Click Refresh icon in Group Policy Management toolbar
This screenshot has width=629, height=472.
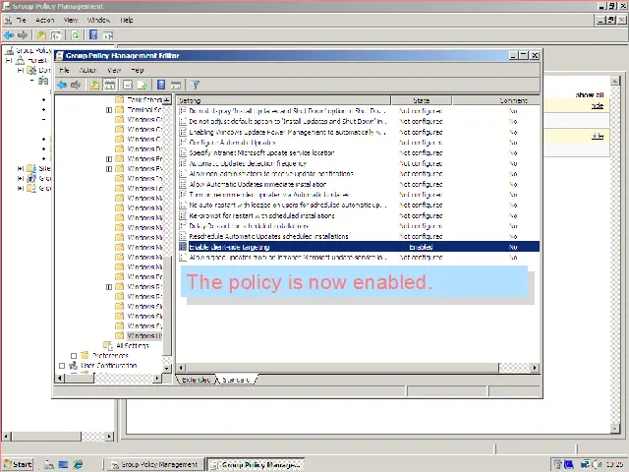[75, 35]
